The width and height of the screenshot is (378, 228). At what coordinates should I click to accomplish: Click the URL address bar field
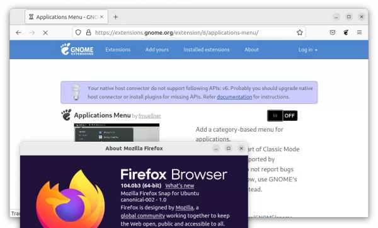tap(189, 33)
